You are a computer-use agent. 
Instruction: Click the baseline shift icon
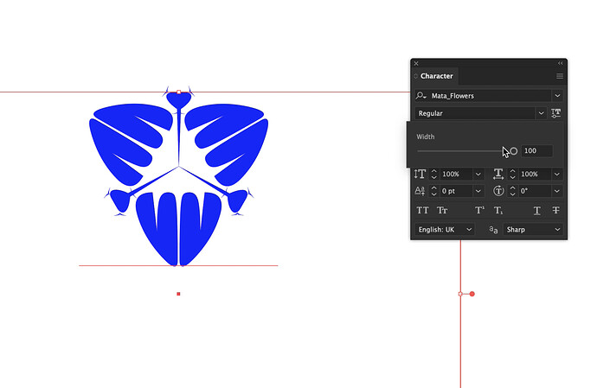420,191
